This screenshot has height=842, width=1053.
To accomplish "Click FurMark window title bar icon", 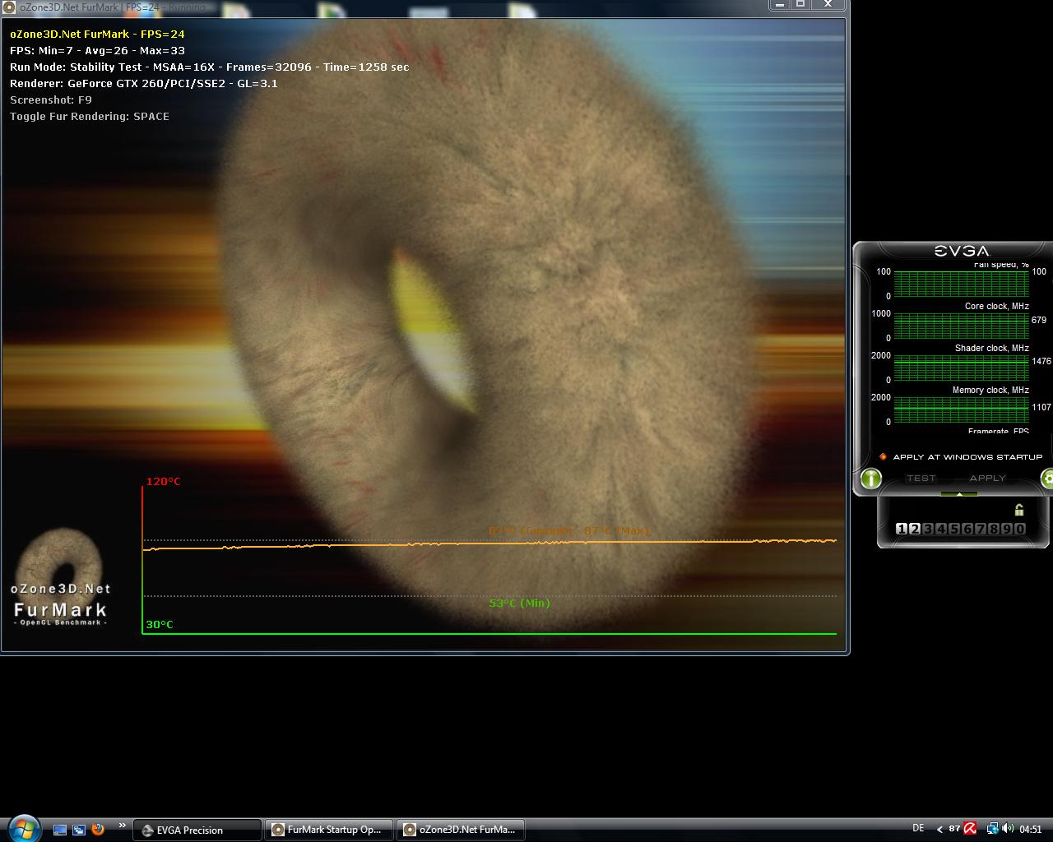I will 9,7.
